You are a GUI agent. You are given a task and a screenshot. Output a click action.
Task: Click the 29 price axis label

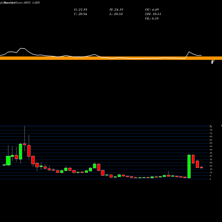211,163
